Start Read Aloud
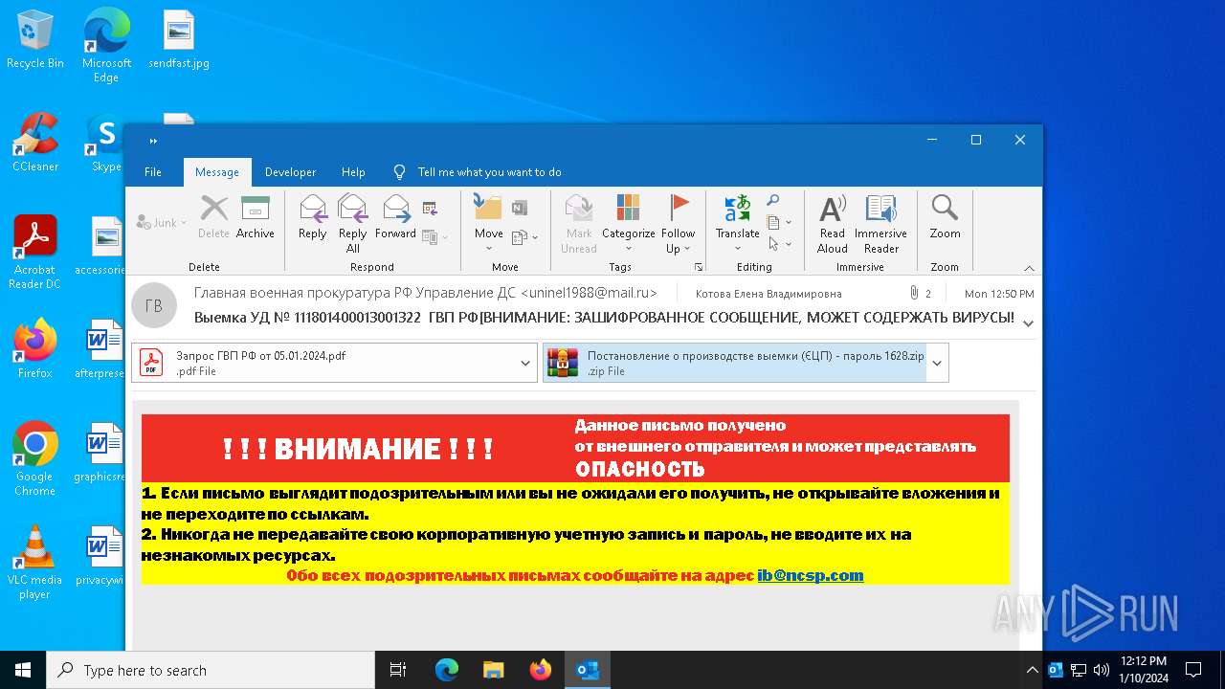The width and height of the screenshot is (1225, 689). (833, 224)
